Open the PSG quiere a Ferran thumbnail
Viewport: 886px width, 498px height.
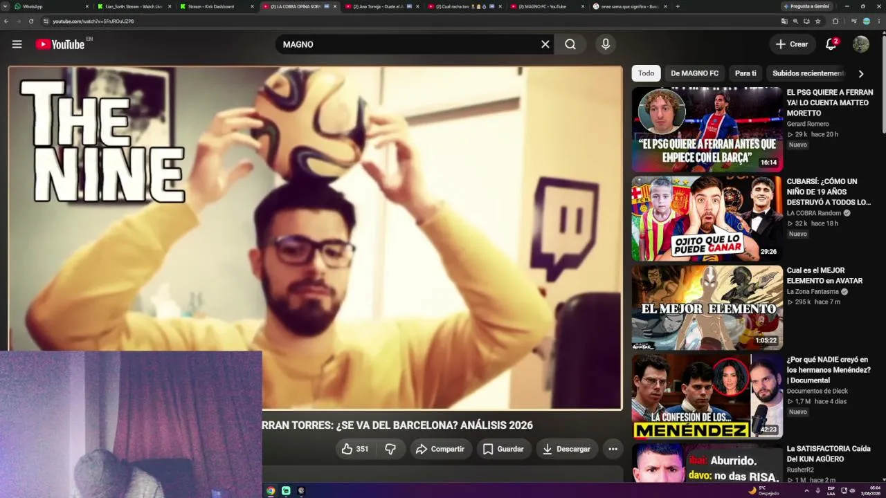point(707,129)
